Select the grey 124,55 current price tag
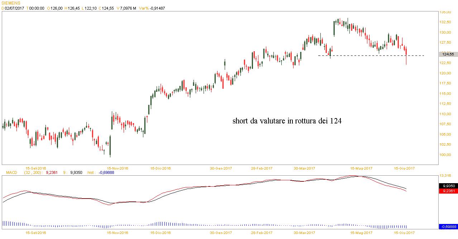 (448, 54)
